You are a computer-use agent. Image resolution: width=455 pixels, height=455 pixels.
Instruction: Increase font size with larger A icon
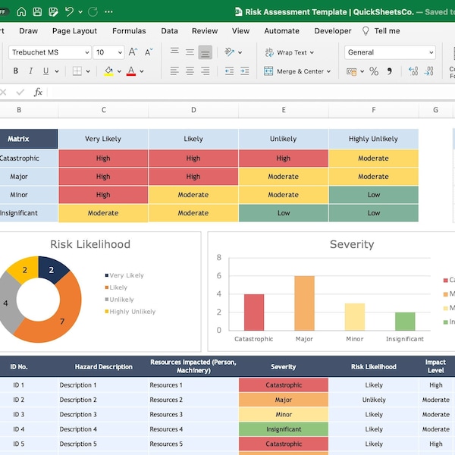[133, 52]
